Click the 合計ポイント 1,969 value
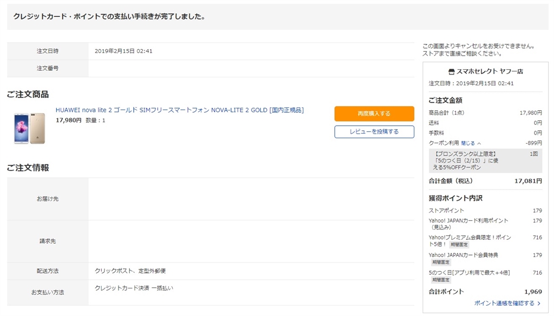 (x=533, y=292)
